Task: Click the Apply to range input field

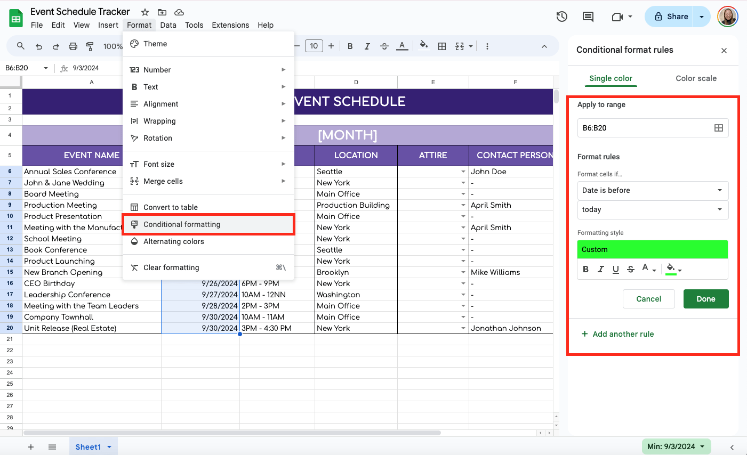Action: pos(653,128)
